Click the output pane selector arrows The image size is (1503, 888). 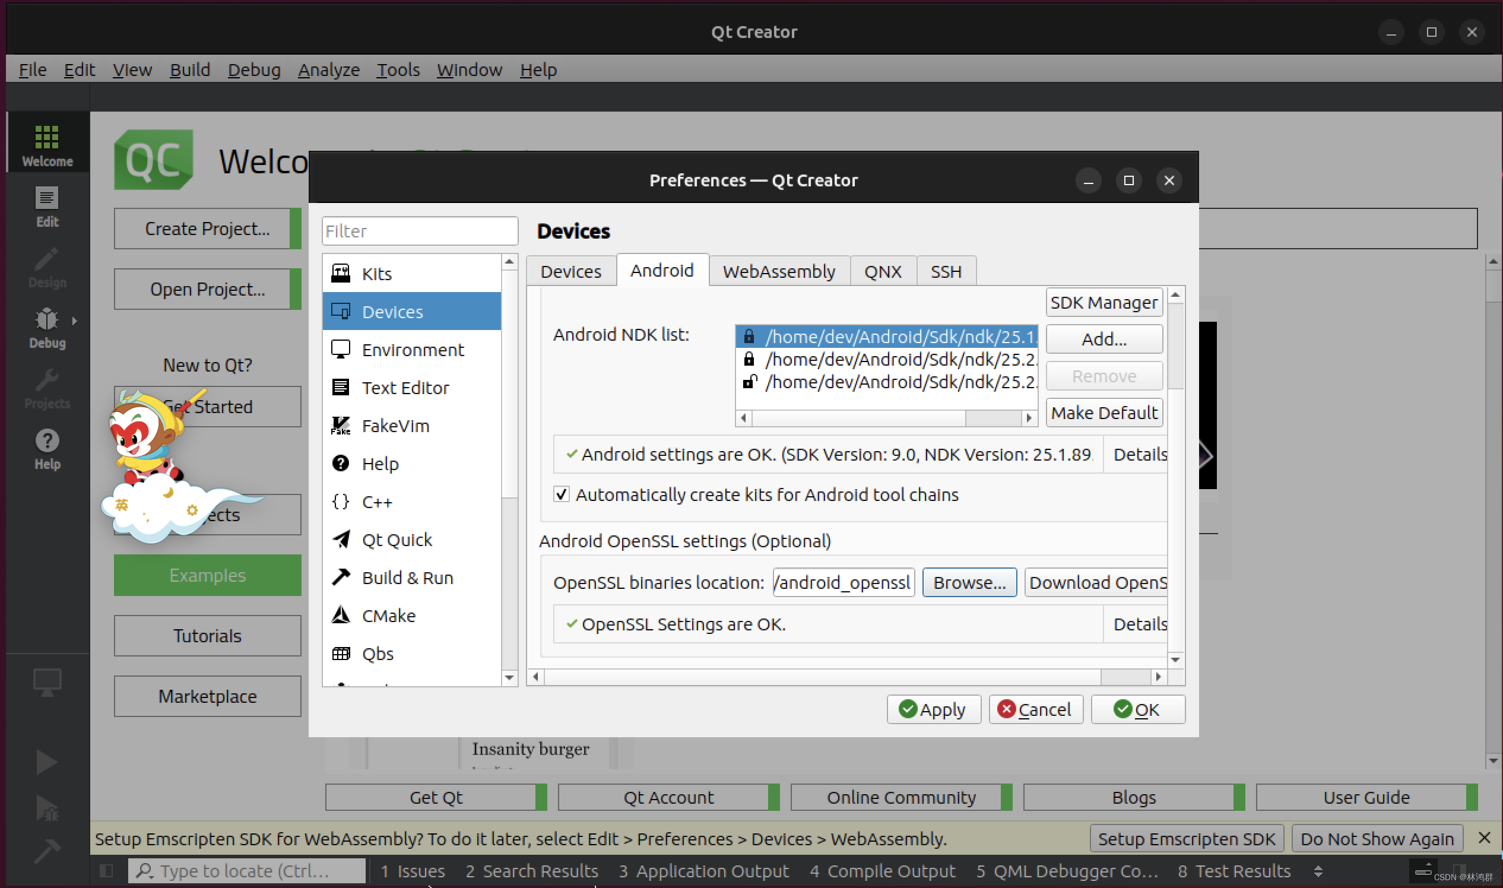coord(1318,871)
